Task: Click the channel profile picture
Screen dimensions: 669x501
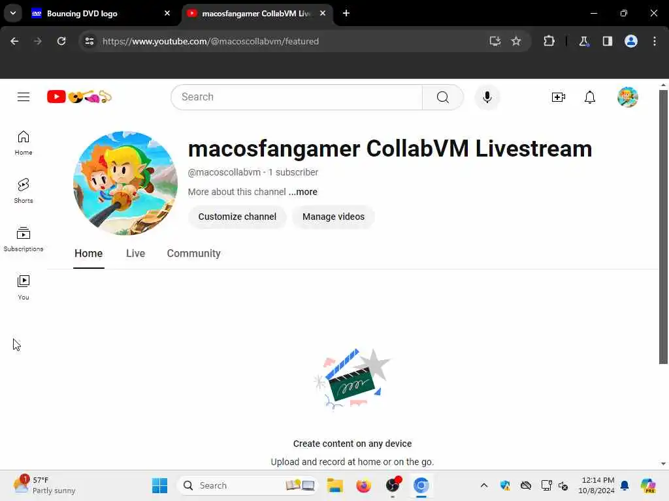Action: (125, 183)
